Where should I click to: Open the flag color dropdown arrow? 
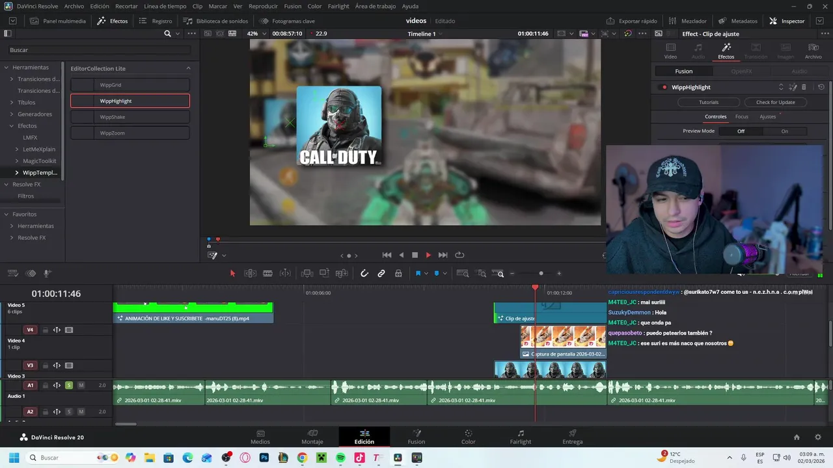pyautogui.click(x=426, y=274)
